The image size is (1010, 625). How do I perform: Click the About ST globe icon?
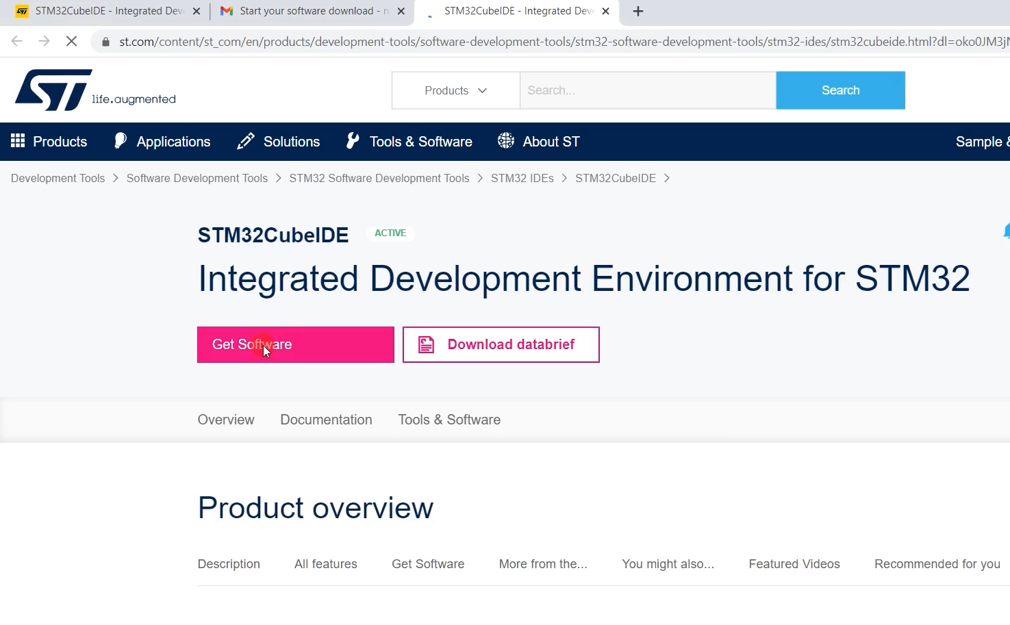click(x=506, y=141)
